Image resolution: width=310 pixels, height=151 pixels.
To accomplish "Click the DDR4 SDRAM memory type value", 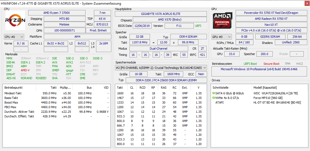I will click(189, 37).
